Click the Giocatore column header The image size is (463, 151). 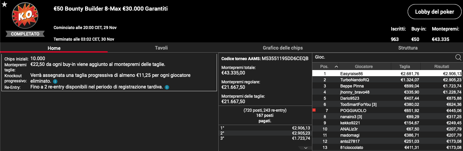click(364, 67)
